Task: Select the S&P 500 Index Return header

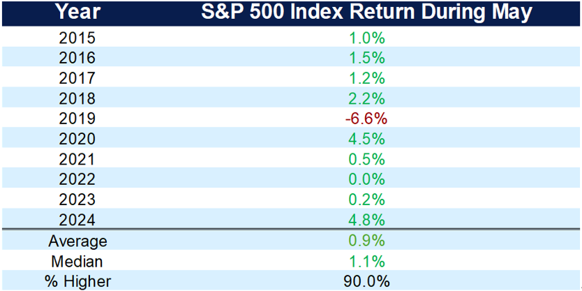Action: 366,12
